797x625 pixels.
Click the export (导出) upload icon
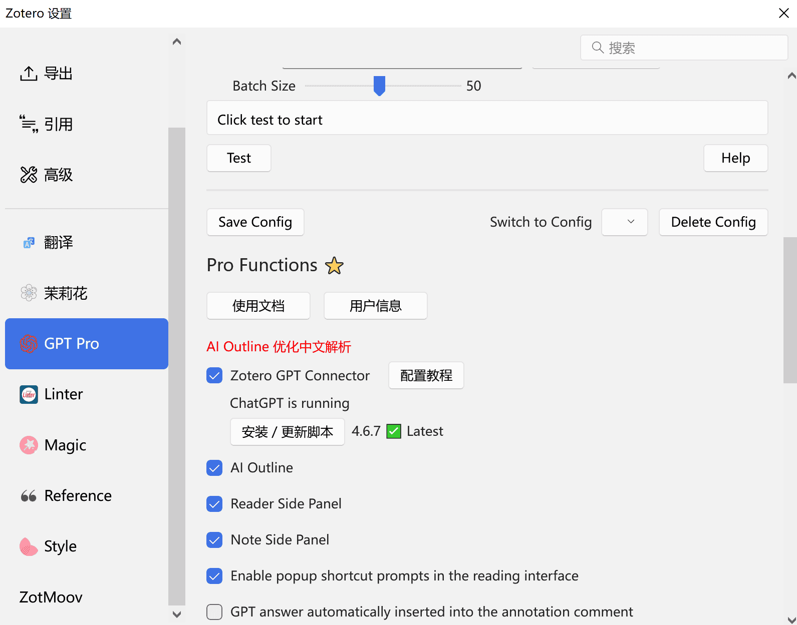[29, 74]
